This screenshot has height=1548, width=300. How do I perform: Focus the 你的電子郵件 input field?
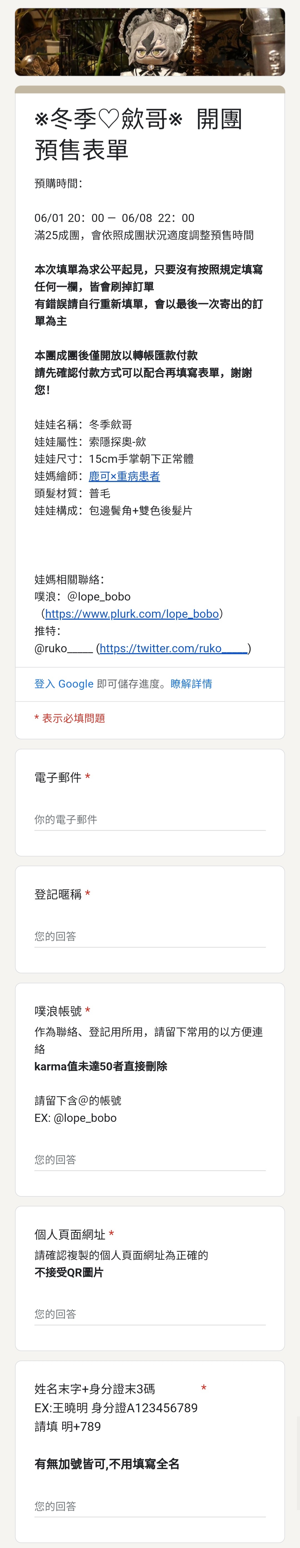click(x=150, y=820)
